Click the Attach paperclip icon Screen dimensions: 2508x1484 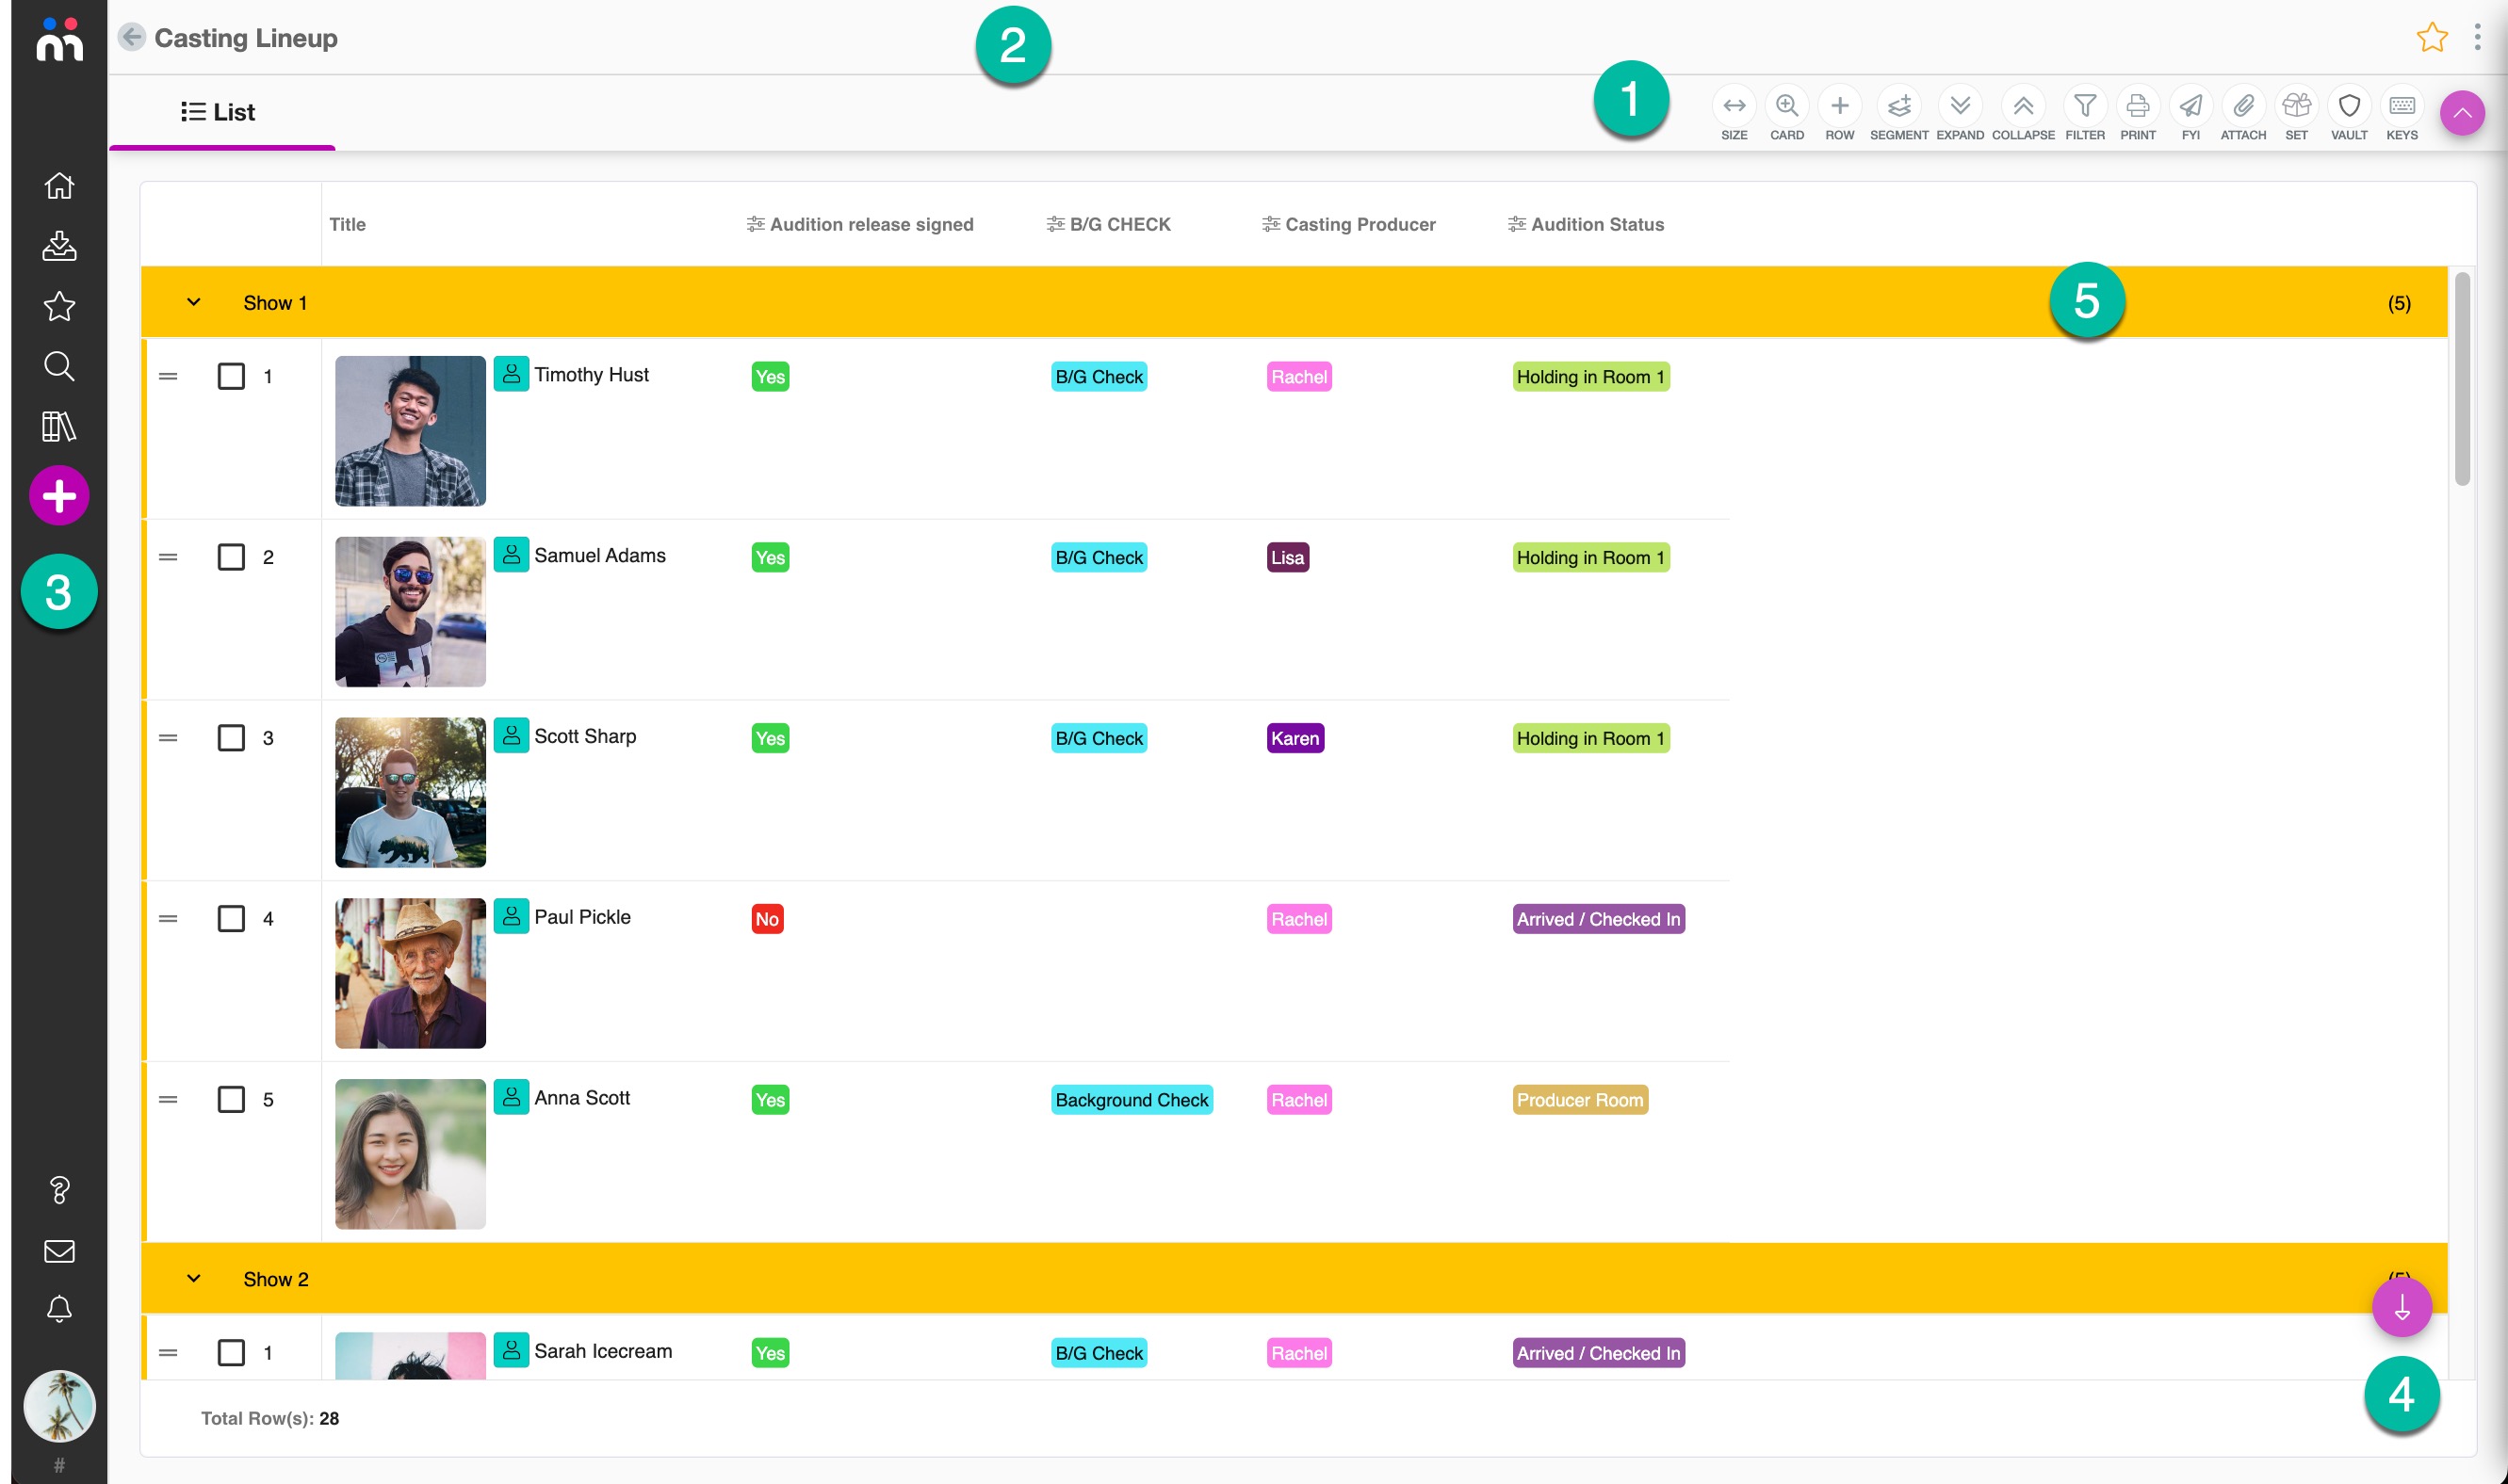pyautogui.click(x=2242, y=106)
